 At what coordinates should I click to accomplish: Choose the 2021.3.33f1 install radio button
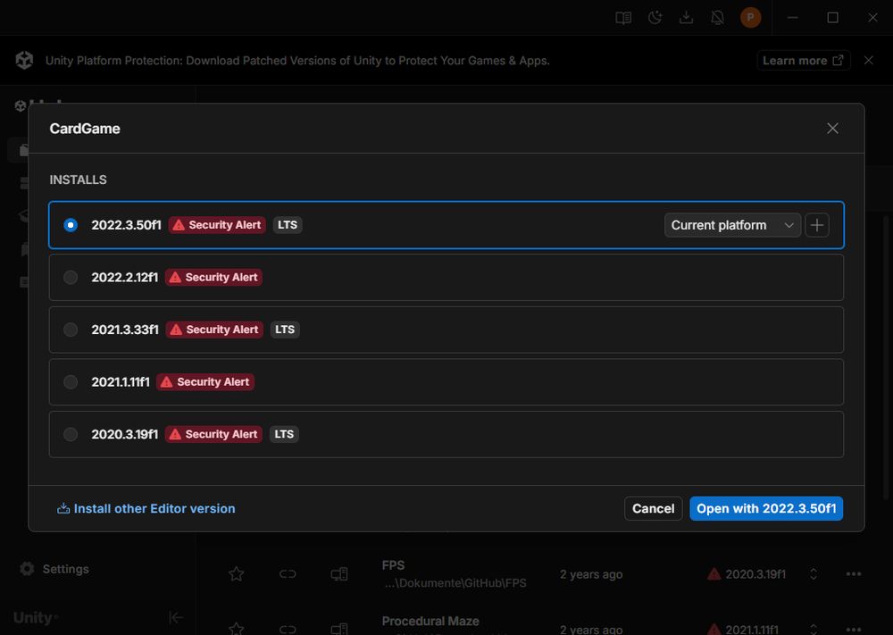(71, 330)
